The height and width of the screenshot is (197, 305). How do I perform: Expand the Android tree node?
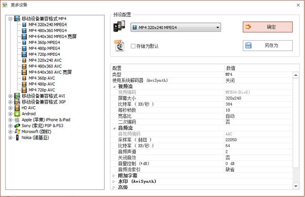(x=10, y=114)
